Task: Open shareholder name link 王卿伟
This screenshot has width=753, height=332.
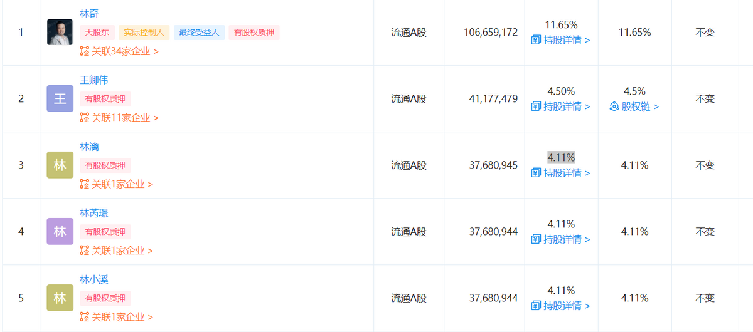Action: 94,80
